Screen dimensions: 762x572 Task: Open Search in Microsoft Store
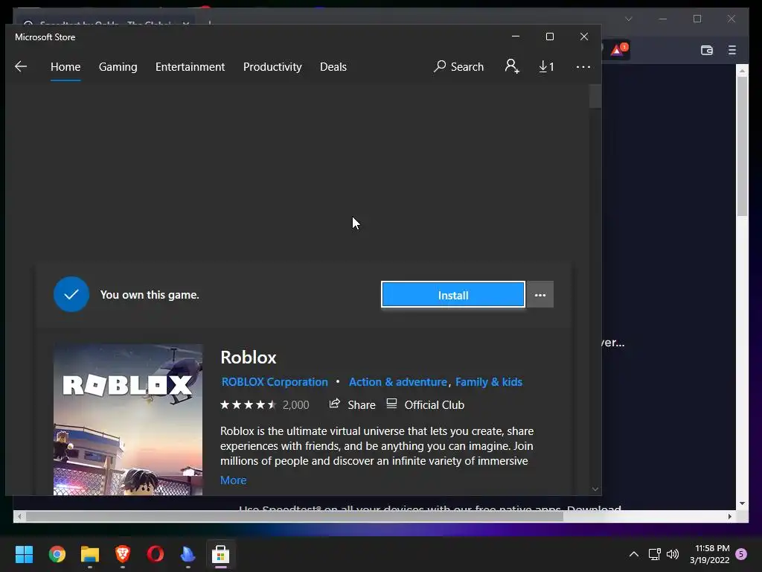pyautogui.click(x=458, y=66)
